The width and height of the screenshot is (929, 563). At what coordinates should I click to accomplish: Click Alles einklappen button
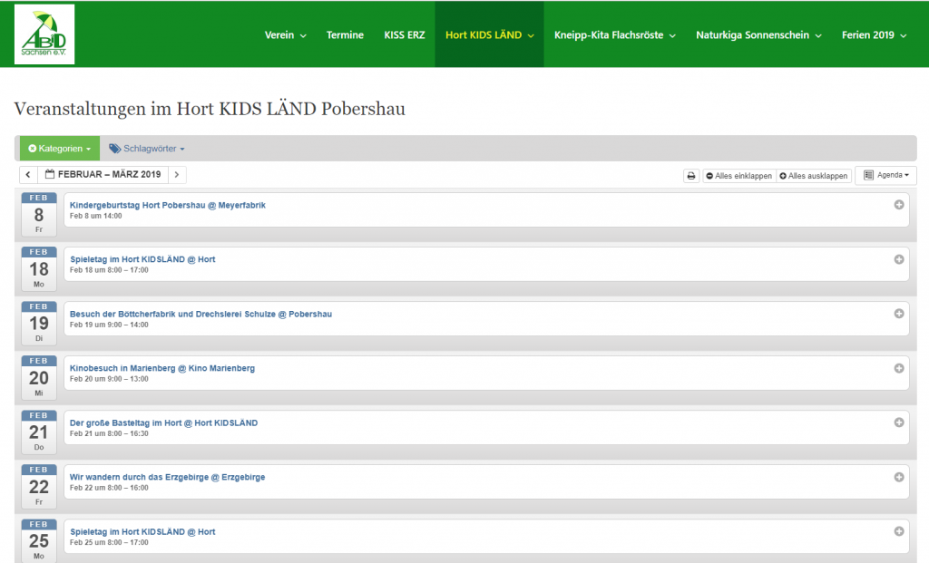coord(738,176)
